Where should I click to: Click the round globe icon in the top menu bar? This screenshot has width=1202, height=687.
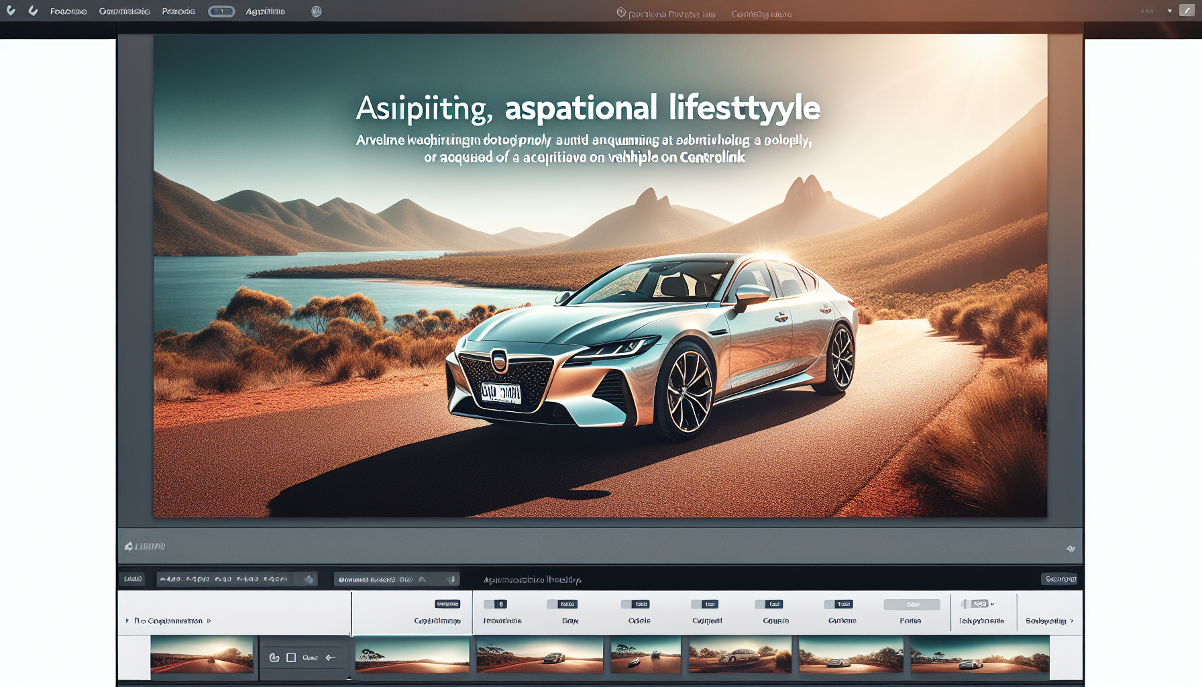[317, 11]
